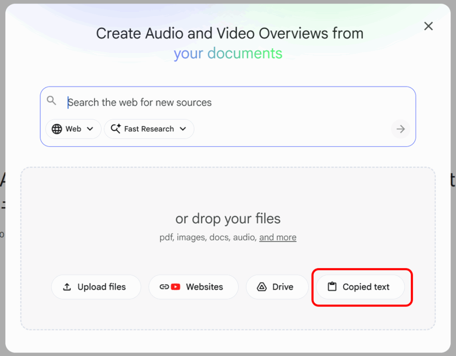Click the Fast Research sparkle search icon
456x356 pixels.
point(116,129)
